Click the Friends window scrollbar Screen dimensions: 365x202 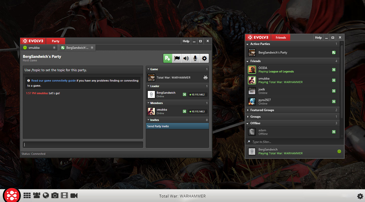(342, 81)
